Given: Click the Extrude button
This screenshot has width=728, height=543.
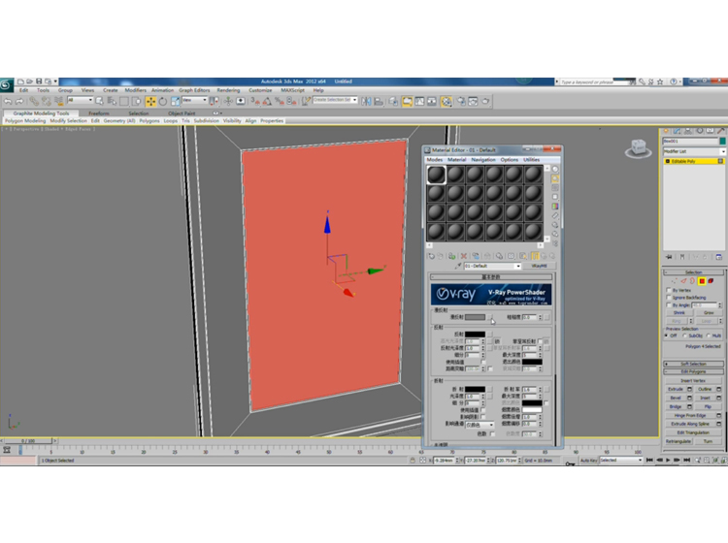Looking at the screenshot, I should (676, 389).
